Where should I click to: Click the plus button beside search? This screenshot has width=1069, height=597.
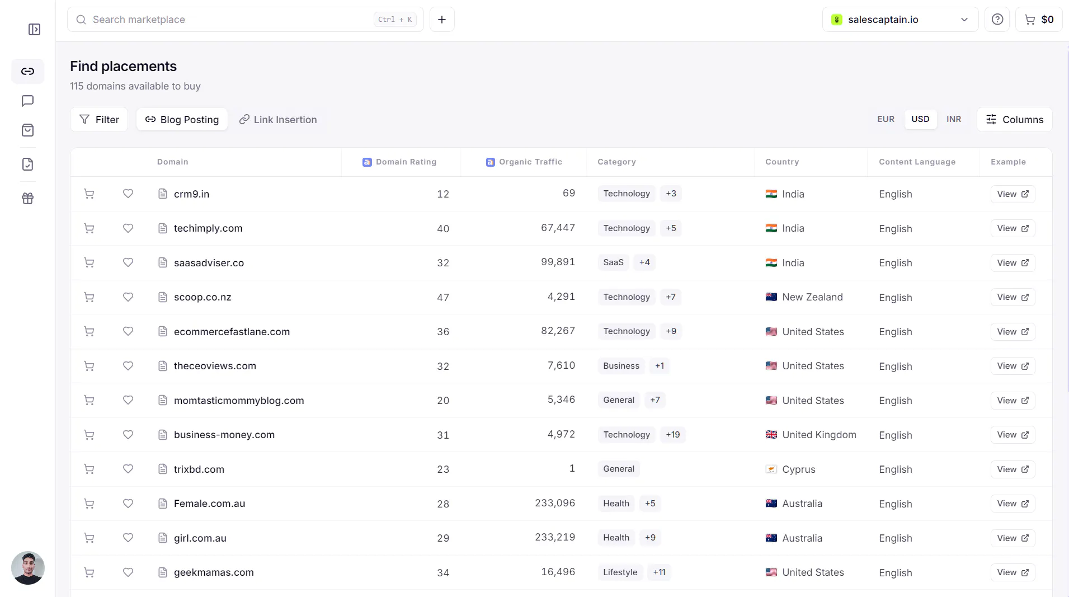pyautogui.click(x=442, y=20)
